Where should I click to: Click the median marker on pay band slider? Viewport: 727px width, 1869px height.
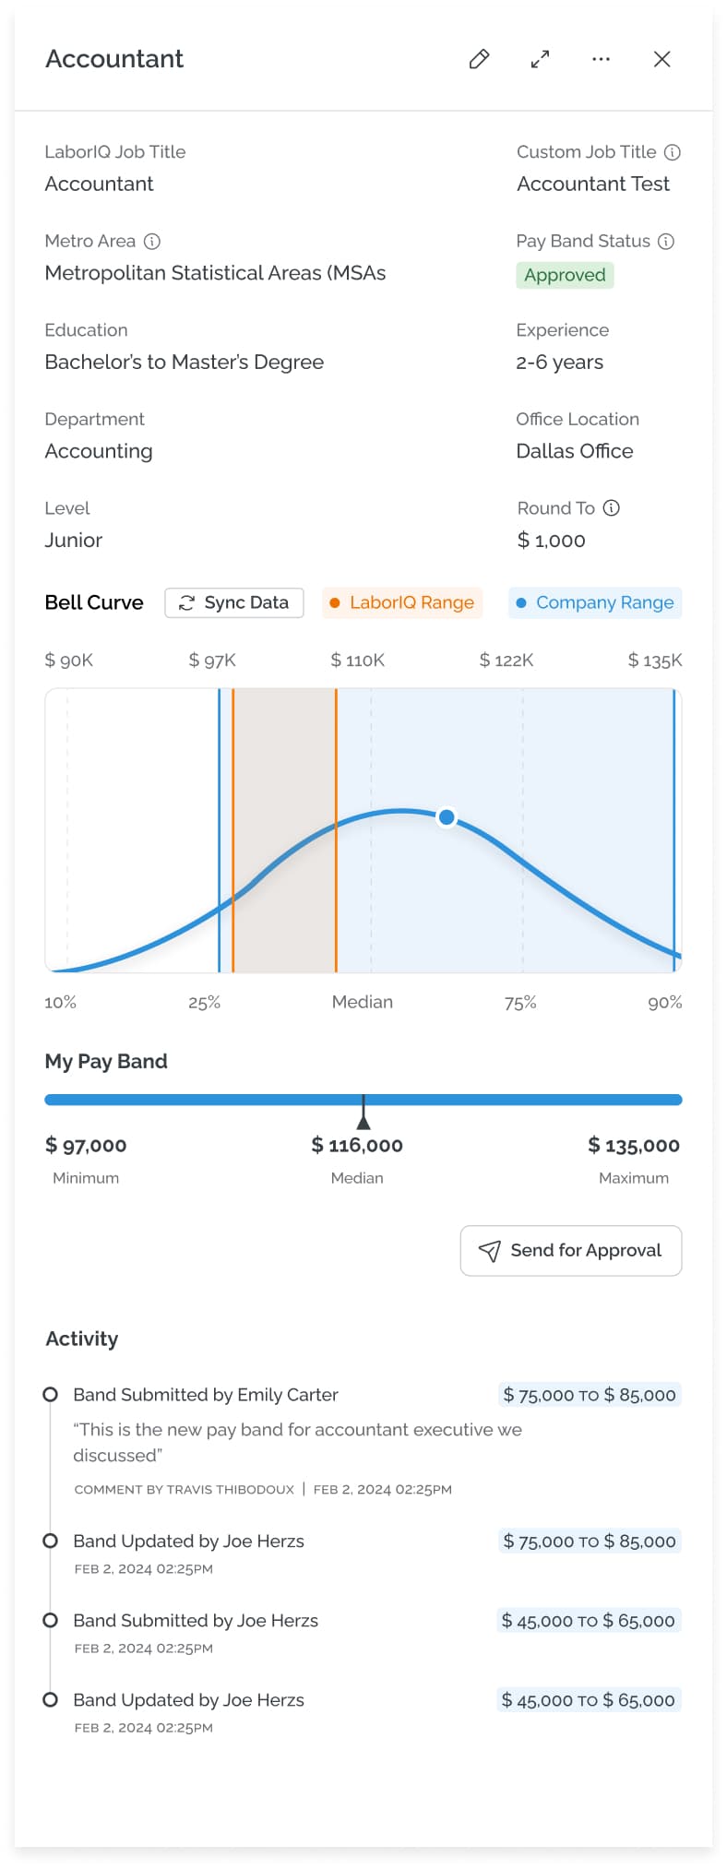pos(363,1118)
